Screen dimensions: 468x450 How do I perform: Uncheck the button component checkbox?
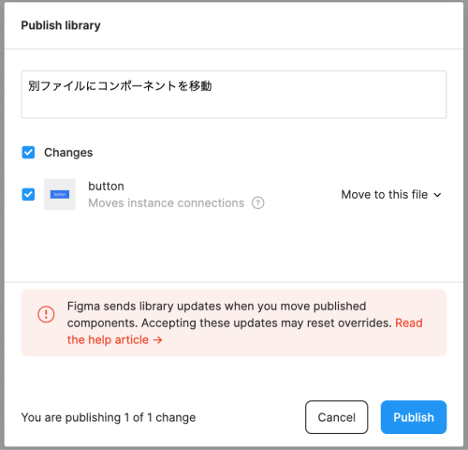(28, 194)
